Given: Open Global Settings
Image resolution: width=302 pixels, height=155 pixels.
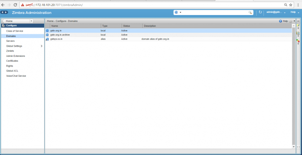Looking at the screenshot, I should [14, 46].
